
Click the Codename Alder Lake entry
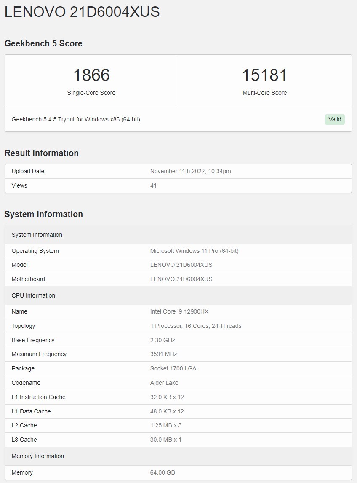pos(164,383)
